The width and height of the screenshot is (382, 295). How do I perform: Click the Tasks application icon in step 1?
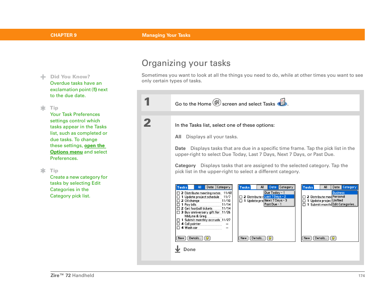point(282,102)
